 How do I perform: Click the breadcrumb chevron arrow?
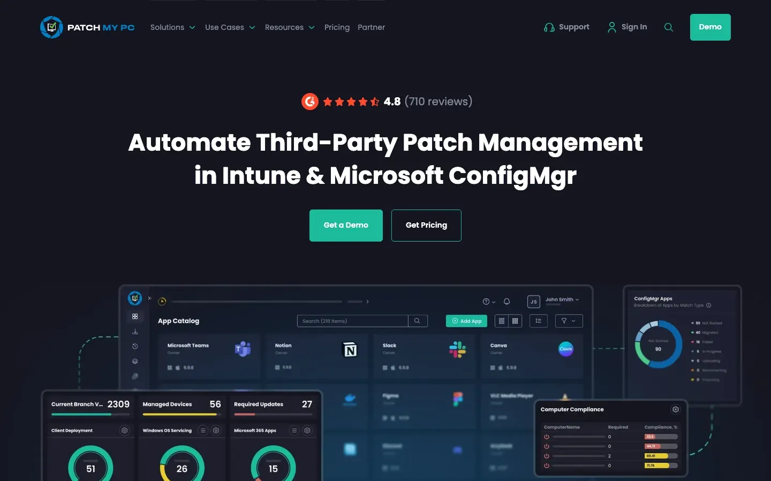pyautogui.click(x=367, y=301)
